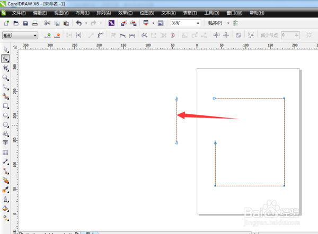Select the Fill bucket tool
The image size is (318, 234).
(6, 209)
